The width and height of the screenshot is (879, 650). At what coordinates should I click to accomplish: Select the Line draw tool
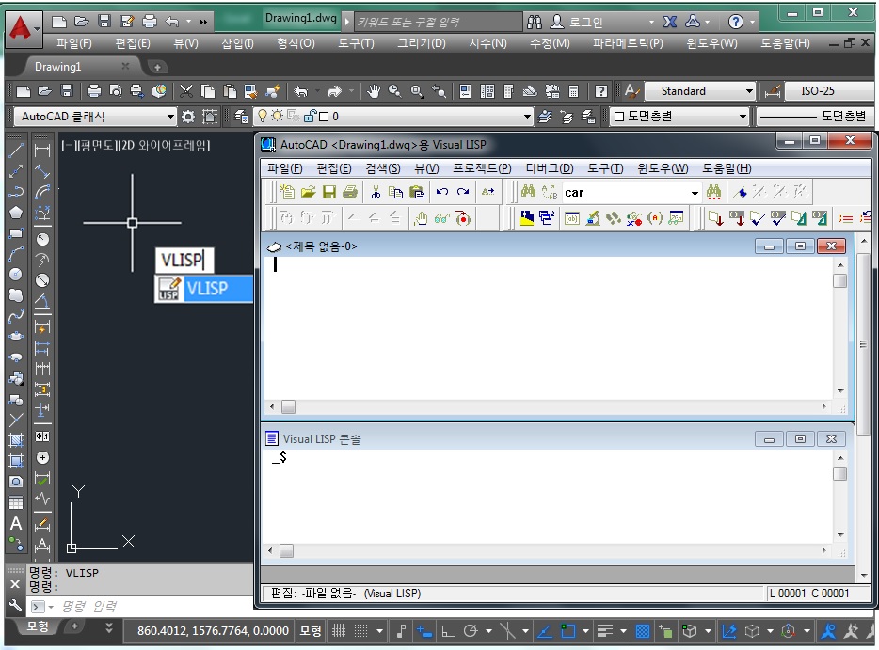(x=16, y=150)
